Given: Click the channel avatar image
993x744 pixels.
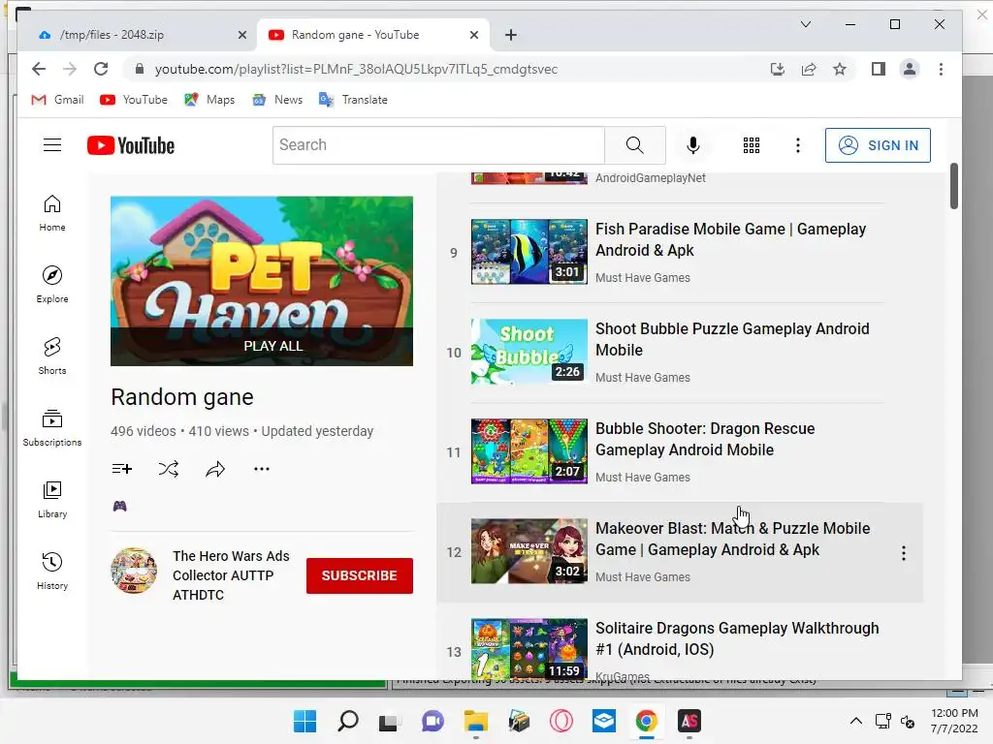Looking at the screenshot, I should coord(134,571).
